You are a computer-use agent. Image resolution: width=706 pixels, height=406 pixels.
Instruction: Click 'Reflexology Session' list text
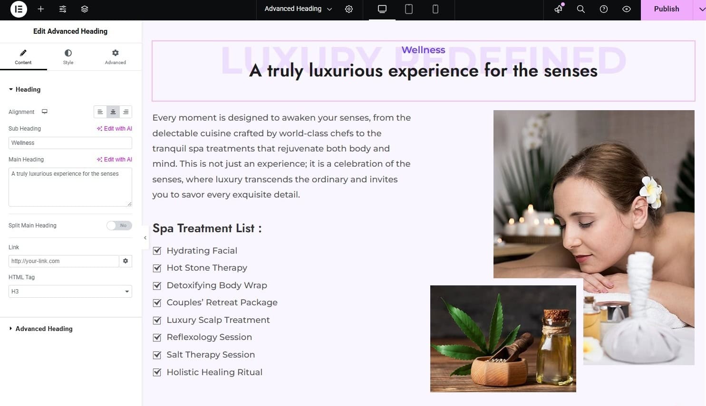coord(209,337)
